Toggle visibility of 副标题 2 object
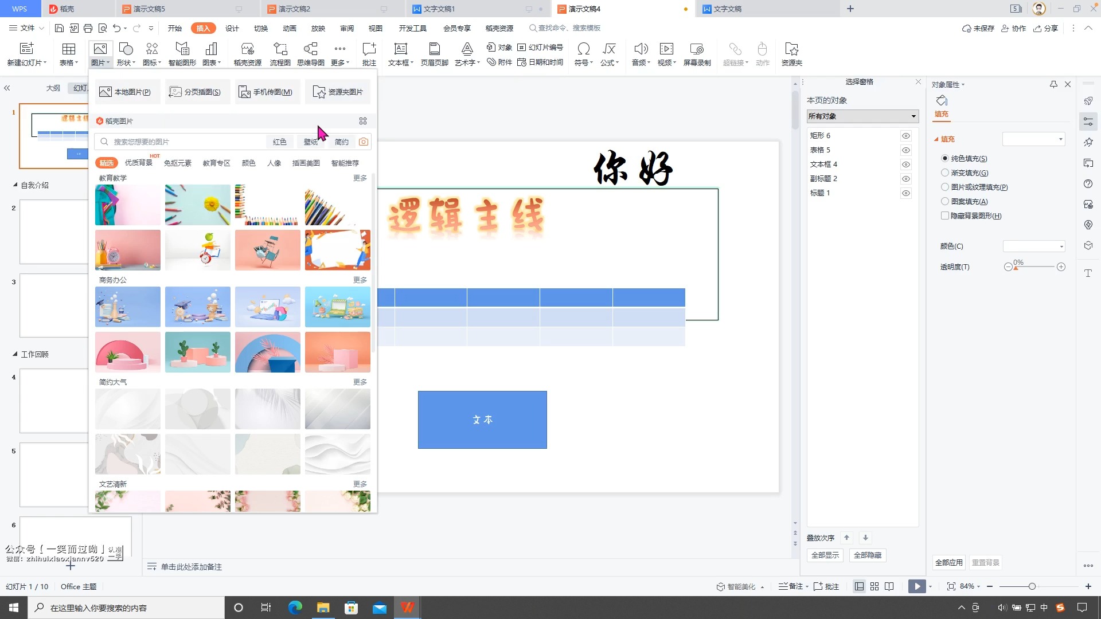Screen dimensions: 1101x619 point(906,179)
